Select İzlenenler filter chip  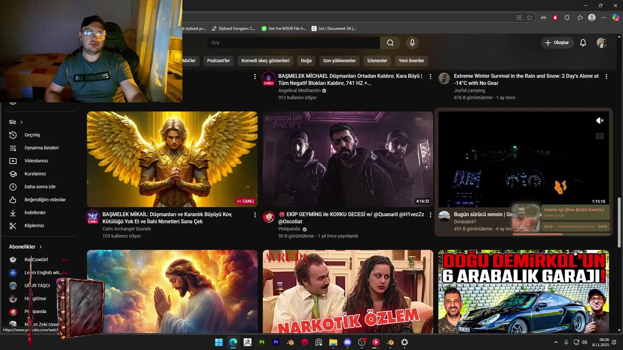[377, 61]
